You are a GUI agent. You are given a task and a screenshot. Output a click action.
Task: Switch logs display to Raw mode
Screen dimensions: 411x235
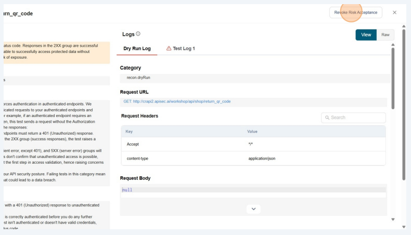pos(385,35)
